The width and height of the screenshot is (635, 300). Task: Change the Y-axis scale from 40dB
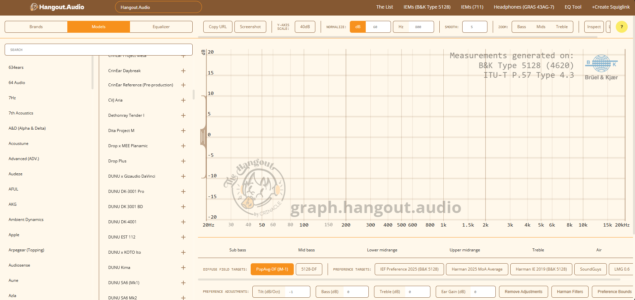305,27
